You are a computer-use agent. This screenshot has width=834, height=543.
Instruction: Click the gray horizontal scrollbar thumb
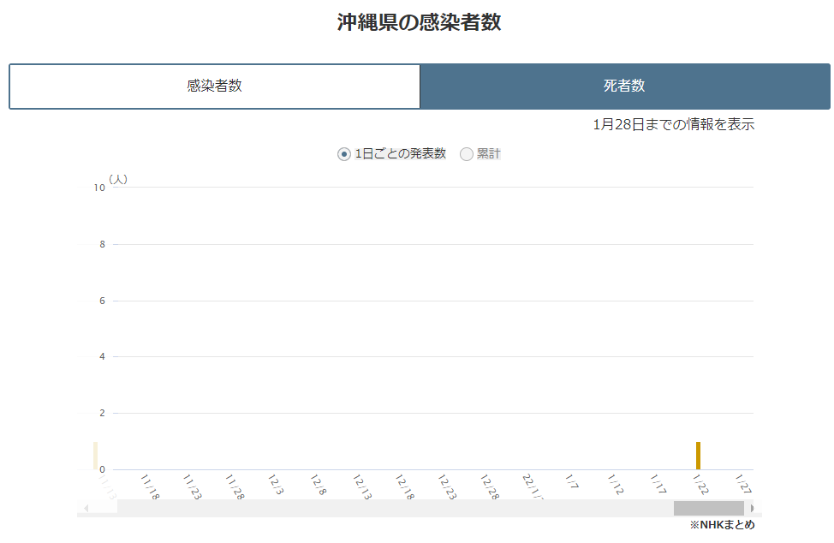(708, 508)
